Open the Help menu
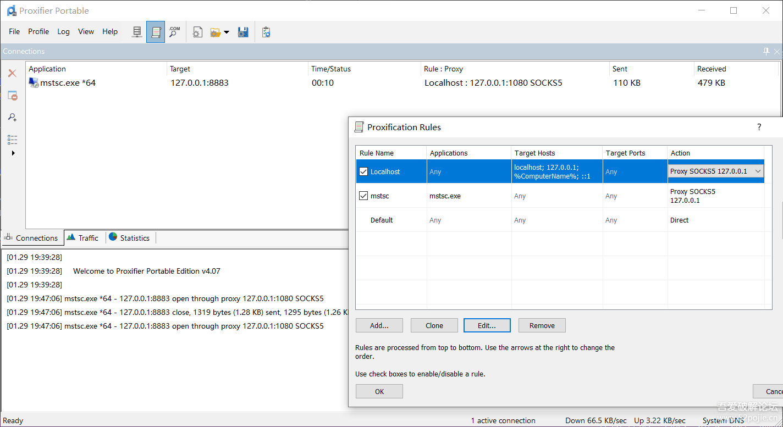Image resolution: width=783 pixels, height=427 pixels. click(110, 31)
